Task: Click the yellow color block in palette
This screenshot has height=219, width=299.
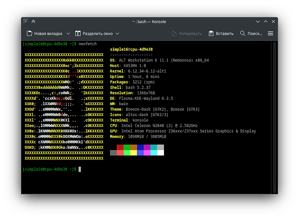Action: click(134, 153)
